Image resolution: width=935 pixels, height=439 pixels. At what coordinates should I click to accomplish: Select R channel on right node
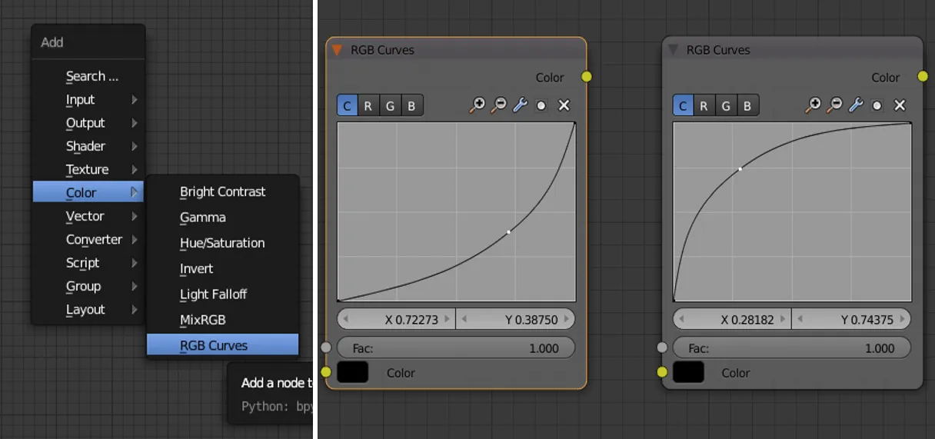click(704, 106)
